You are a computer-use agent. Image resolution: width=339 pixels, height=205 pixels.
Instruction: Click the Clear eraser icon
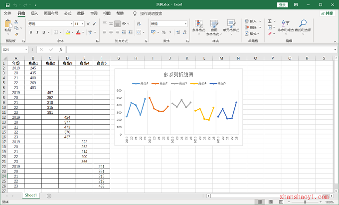(x=270, y=34)
